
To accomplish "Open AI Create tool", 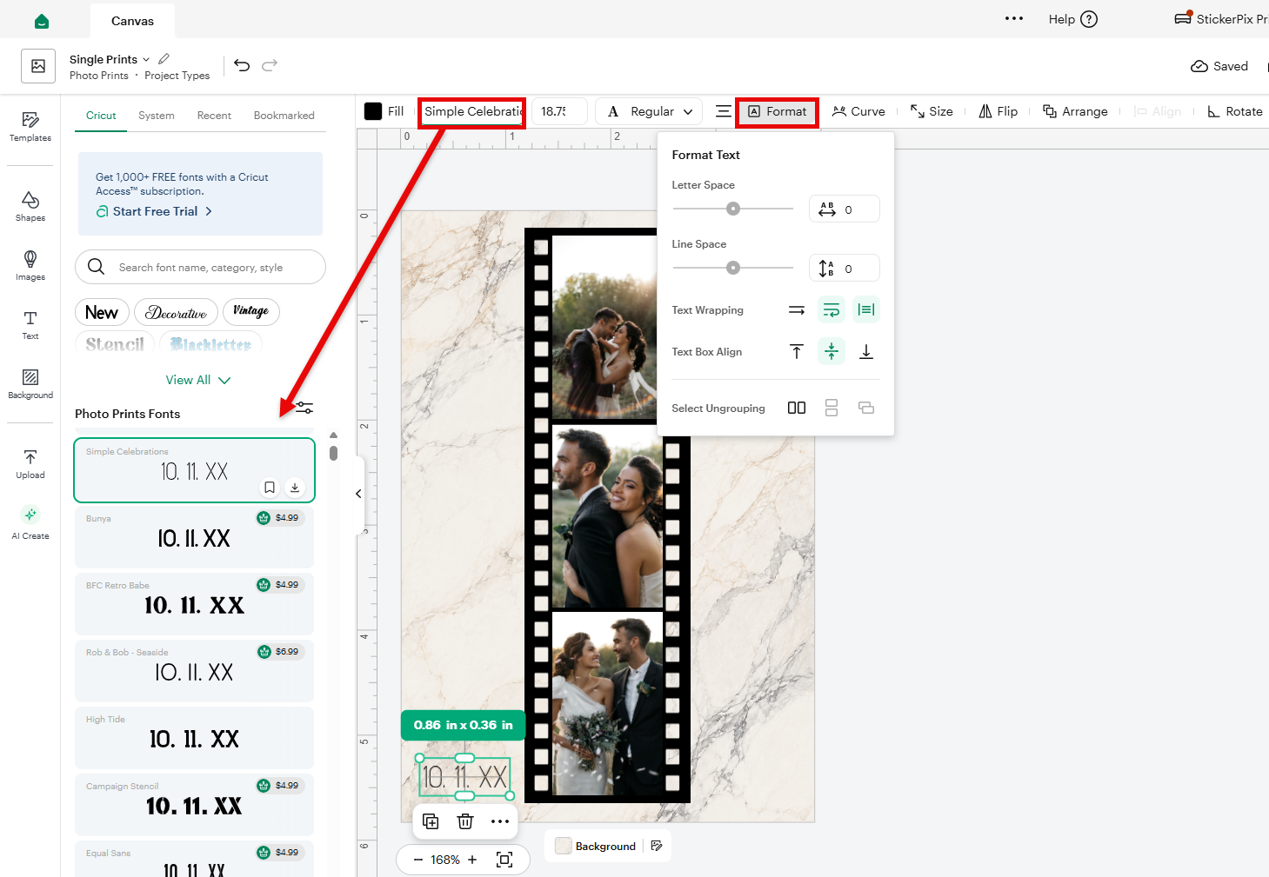I will pos(30,523).
